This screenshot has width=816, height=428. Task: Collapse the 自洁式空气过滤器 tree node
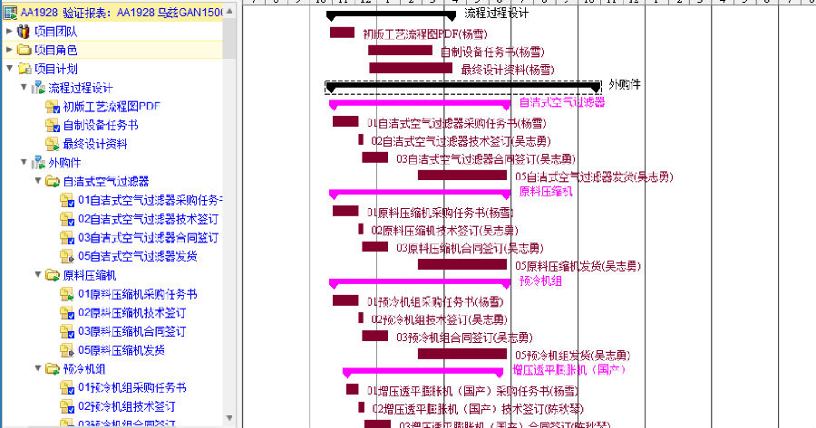38,181
